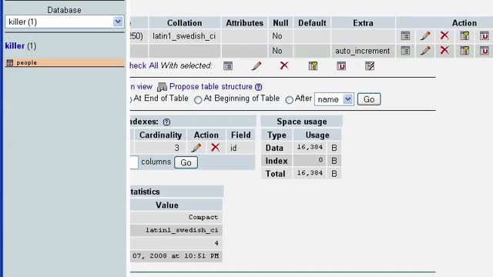
Task: Click the index columns input field
Action: (134, 162)
